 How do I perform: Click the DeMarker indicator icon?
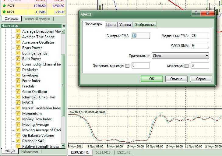pyautogui.click(x=18, y=70)
